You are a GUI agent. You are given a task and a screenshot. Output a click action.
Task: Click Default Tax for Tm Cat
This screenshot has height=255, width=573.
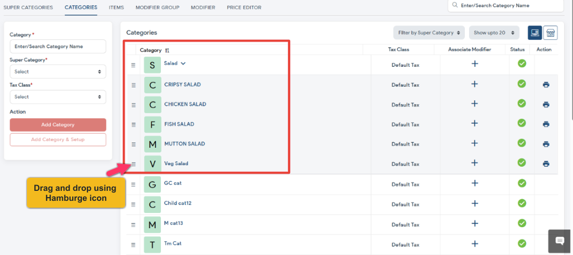[405, 245]
